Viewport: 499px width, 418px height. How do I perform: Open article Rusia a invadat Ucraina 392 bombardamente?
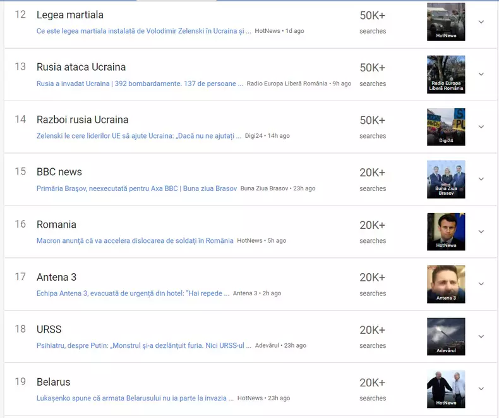click(140, 83)
